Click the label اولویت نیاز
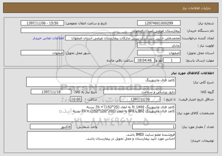222x156 pixels. click(206, 46)
